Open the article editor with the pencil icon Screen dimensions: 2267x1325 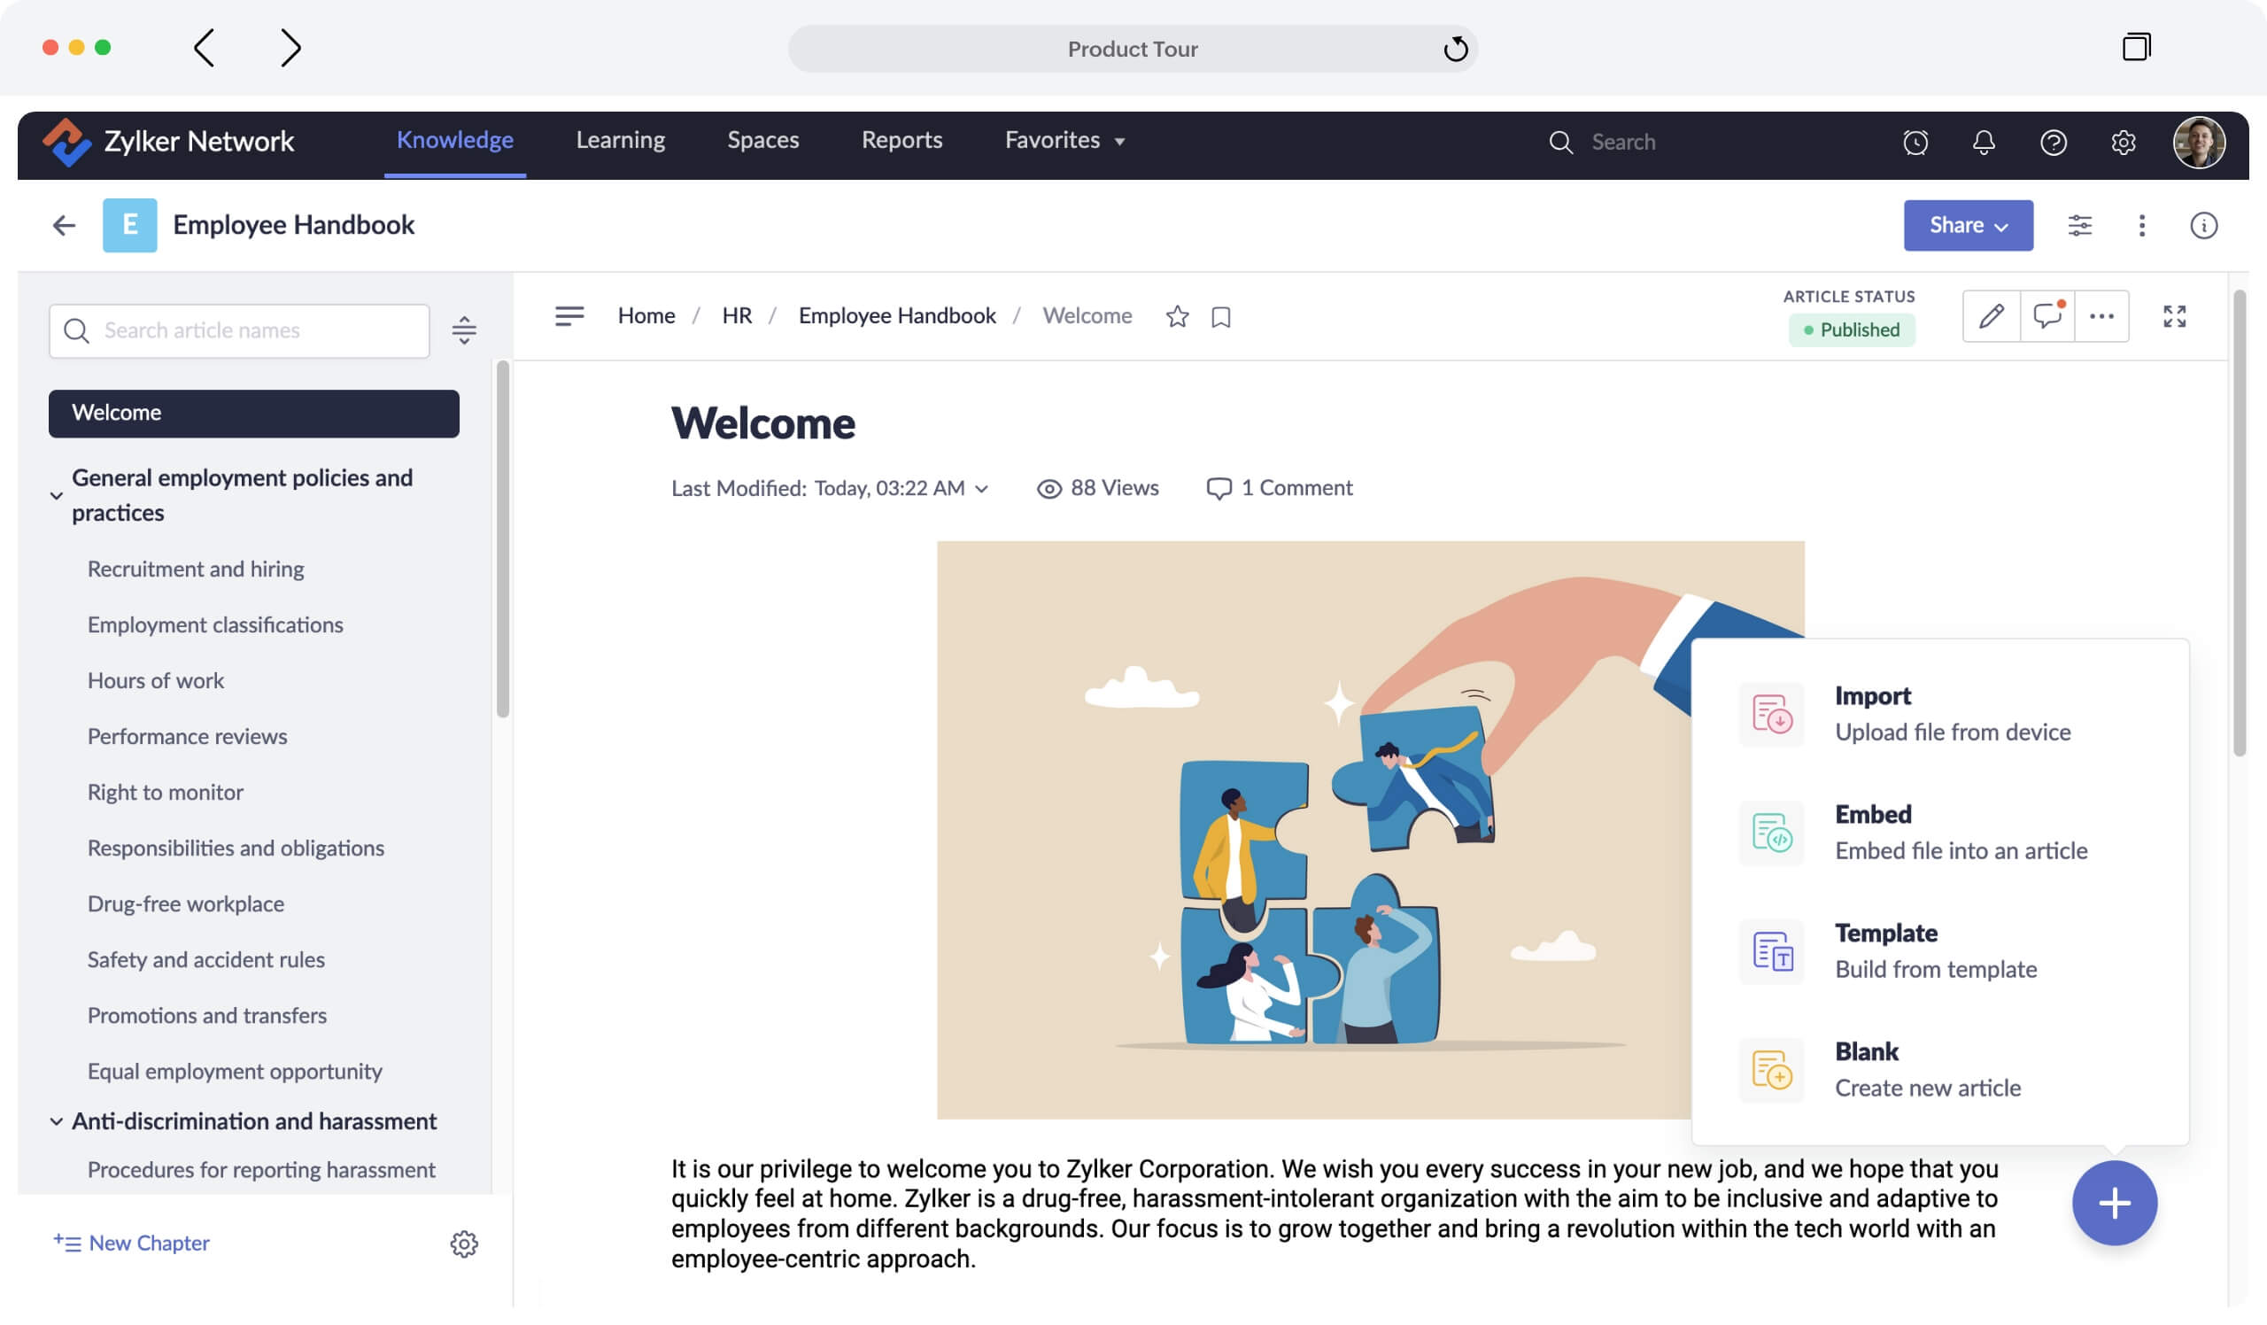(x=1991, y=315)
